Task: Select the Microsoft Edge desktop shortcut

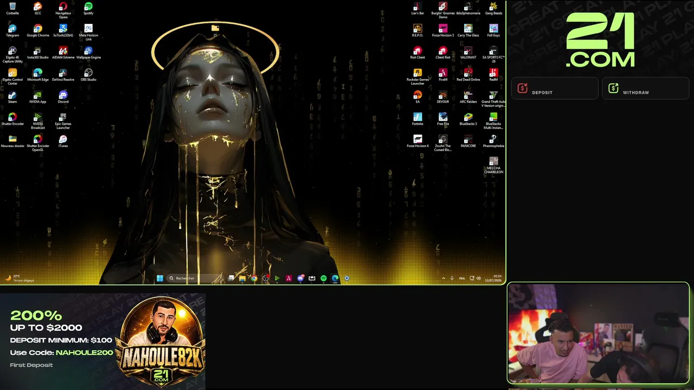Action: point(38,75)
